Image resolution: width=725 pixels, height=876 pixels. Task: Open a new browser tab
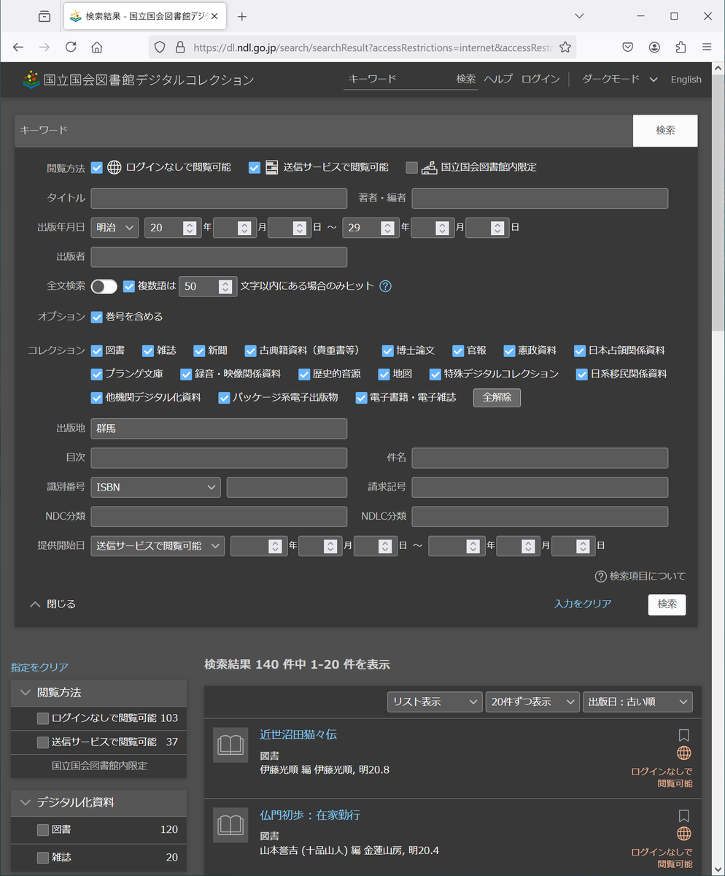point(242,16)
